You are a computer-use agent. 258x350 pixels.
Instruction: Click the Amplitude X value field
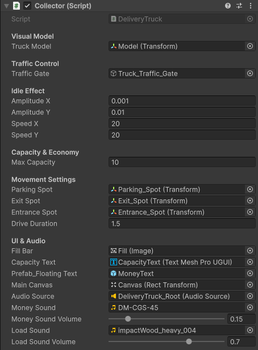(x=182, y=101)
